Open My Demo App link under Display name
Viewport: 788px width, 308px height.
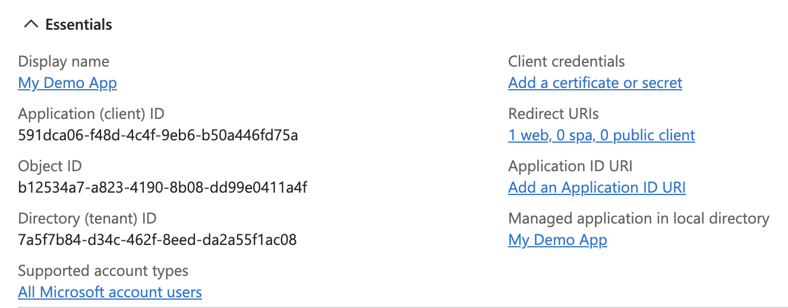[67, 83]
